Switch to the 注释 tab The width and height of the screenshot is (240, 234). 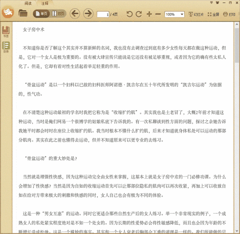point(44,3)
